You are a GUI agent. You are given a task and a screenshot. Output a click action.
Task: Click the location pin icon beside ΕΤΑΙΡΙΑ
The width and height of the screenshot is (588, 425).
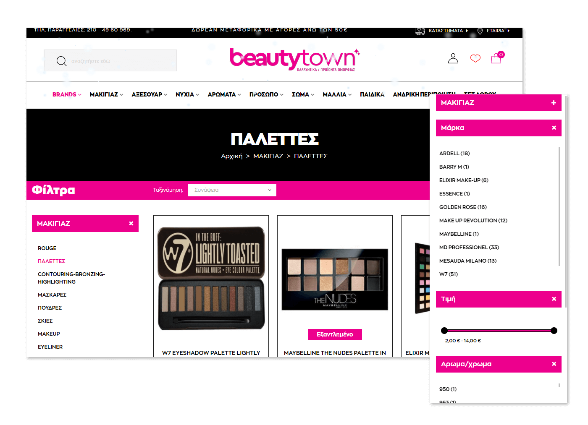(480, 31)
